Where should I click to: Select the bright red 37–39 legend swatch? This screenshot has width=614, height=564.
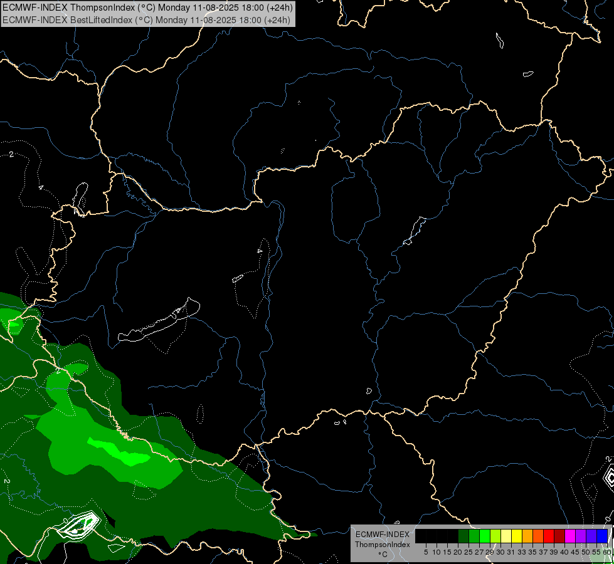pyautogui.click(x=549, y=536)
